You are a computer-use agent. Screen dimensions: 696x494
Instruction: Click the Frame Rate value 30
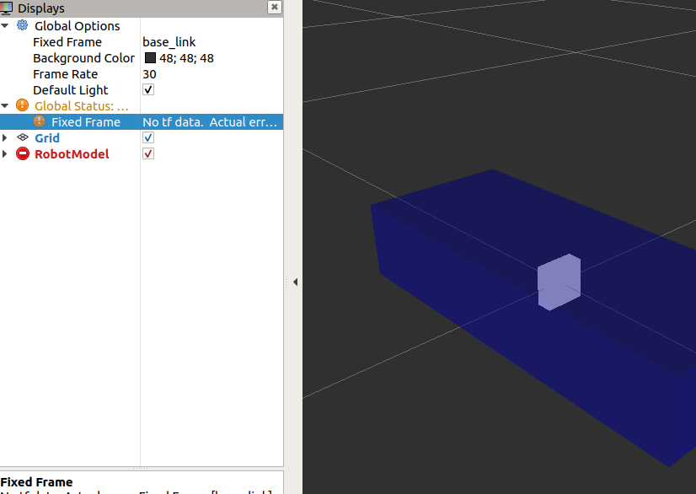point(149,73)
